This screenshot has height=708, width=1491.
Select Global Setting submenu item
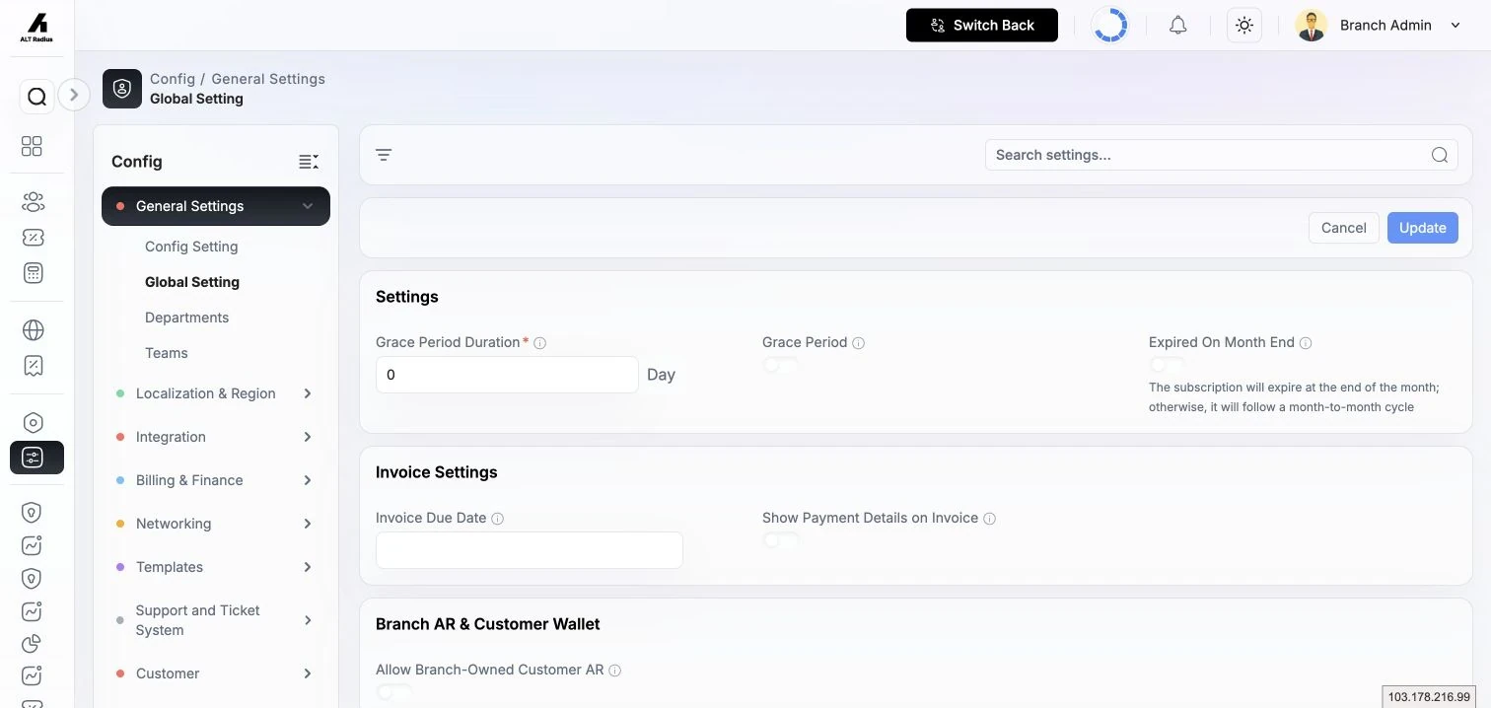192,282
